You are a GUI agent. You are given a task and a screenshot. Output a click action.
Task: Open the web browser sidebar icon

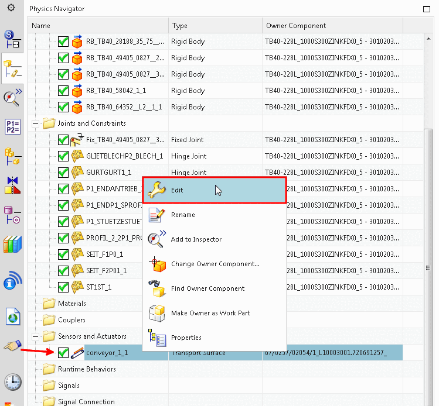13,316
